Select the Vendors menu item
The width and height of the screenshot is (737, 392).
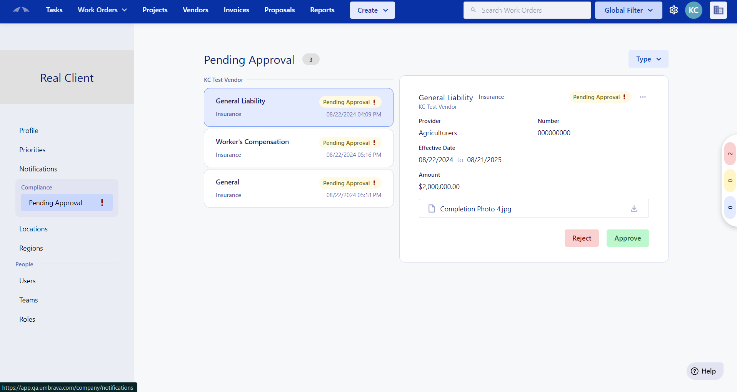click(195, 10)
